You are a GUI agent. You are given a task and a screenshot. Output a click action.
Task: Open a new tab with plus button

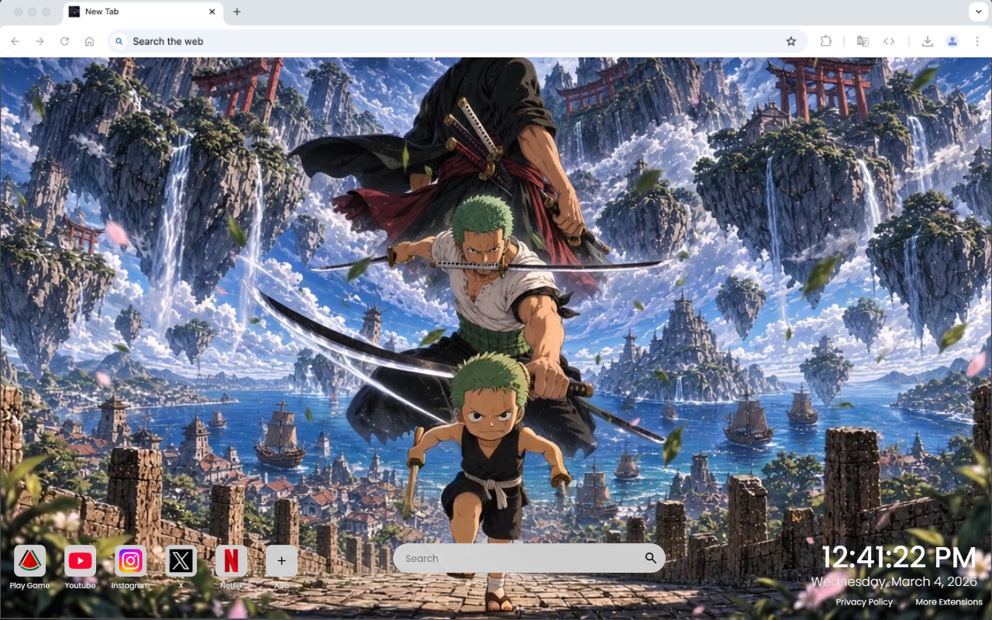pos(236,12)
